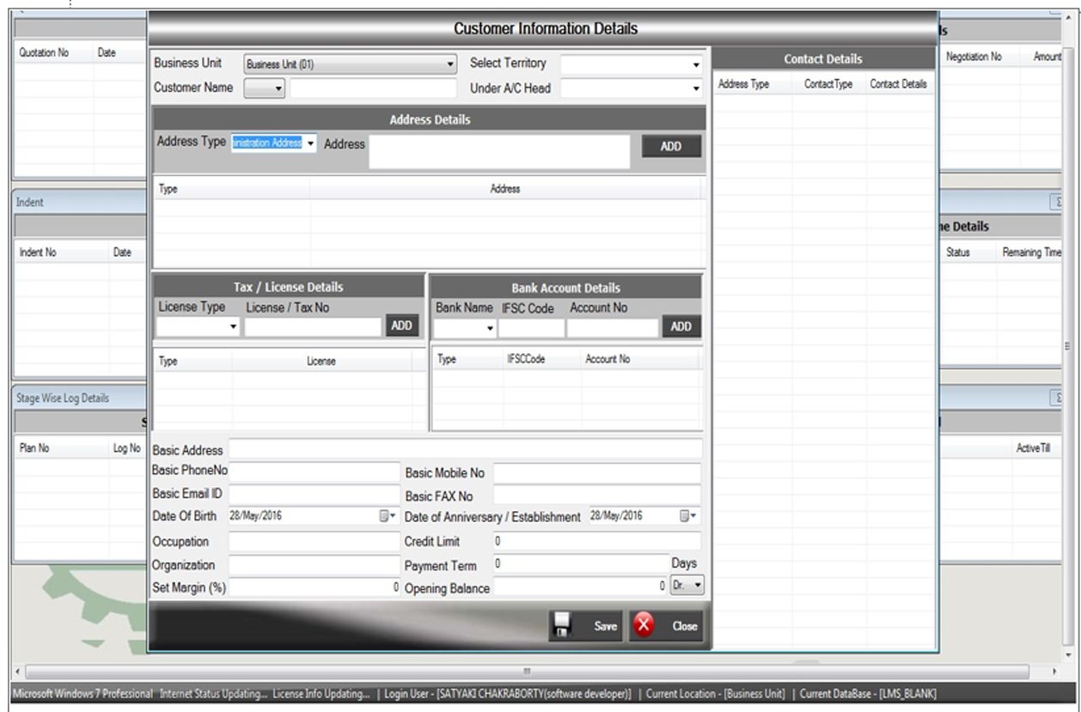Click Contact Details column header in contact grid
Viewport: 1081px width, 712px height.
point(897,84)
